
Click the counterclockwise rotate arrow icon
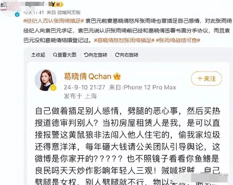86,55
